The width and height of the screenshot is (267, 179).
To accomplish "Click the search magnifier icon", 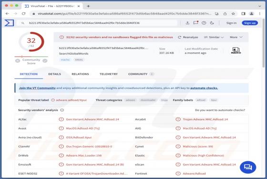I will [x=23, y=23].
